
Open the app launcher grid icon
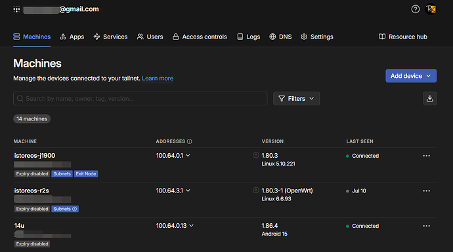pyautogui.click(x=16, y=9)
